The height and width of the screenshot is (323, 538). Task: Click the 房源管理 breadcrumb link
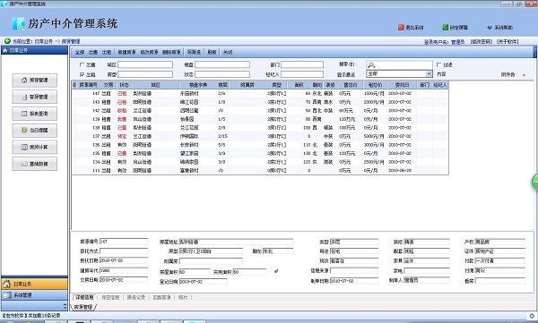point(71,41)
